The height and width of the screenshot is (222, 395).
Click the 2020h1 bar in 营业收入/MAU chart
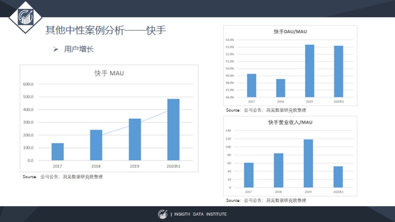[x=338, y=177]
